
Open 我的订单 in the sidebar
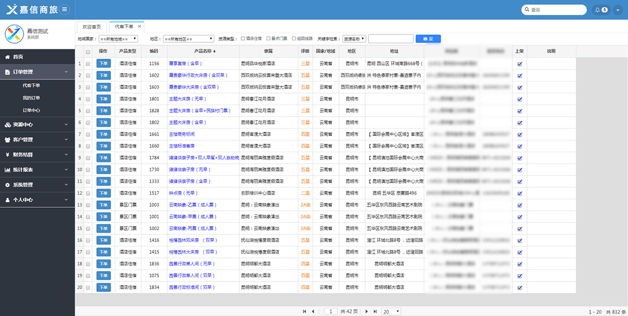point(31,98)
